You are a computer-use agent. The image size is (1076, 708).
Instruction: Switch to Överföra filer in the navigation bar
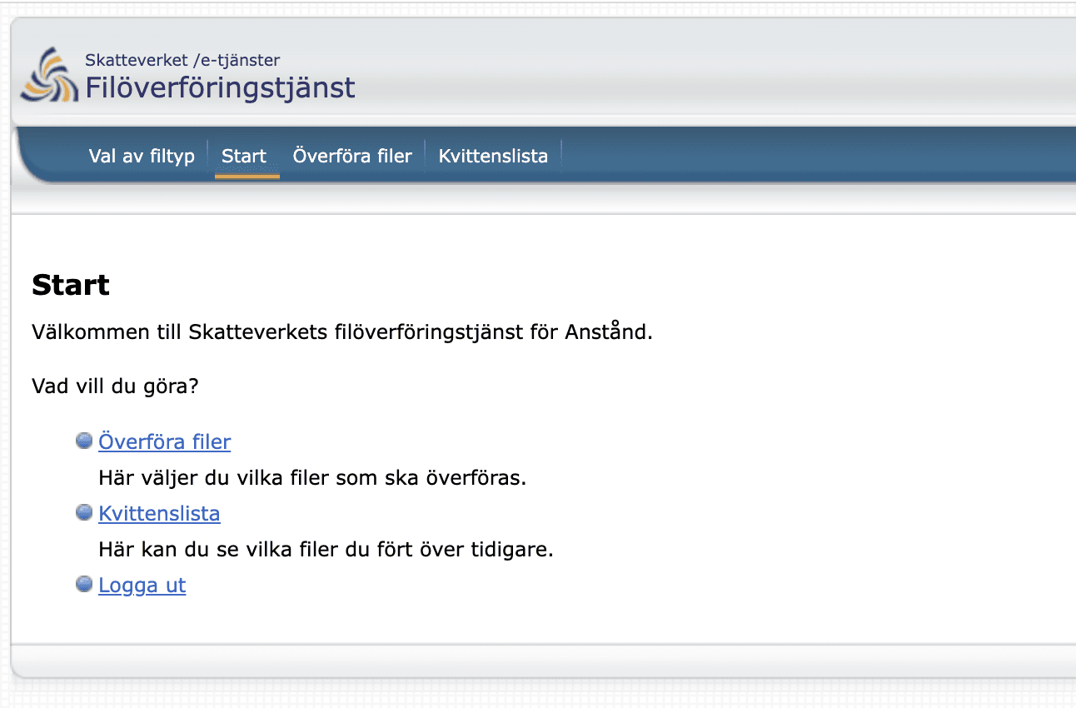click(x=352, y=156)
